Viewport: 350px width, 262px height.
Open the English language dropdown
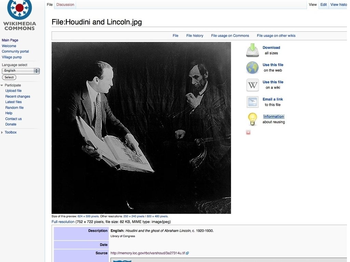(21, 71)
